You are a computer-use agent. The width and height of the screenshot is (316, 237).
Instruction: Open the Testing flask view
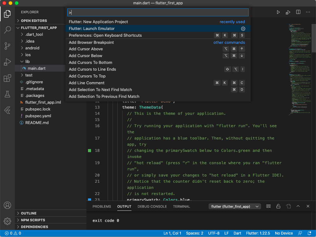[7, 94]
